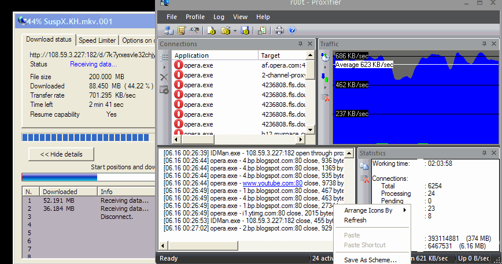Click the Save Profile floppy icon
The width and height of the screenshot is (502, 264).
(x=245, y=31)
